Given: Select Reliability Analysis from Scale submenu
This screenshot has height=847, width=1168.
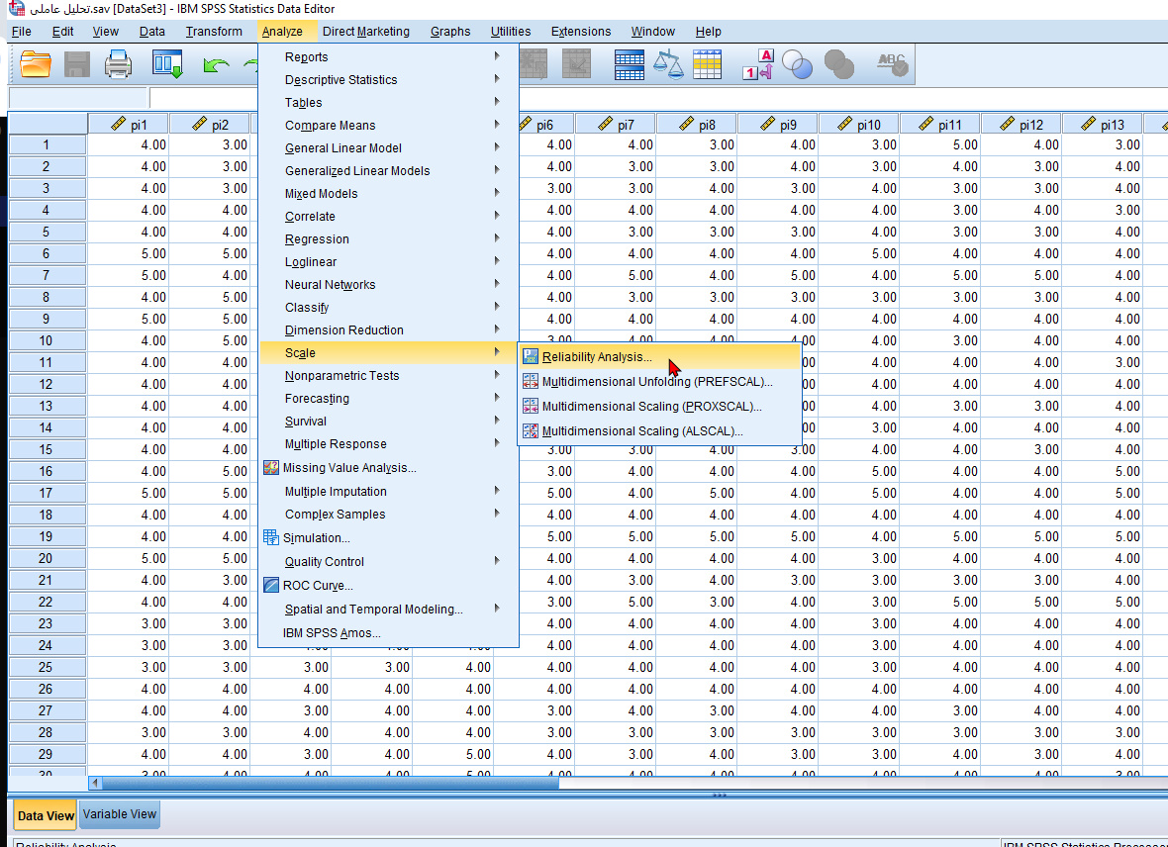Looking at the screenshot, I should click(597, 357).
